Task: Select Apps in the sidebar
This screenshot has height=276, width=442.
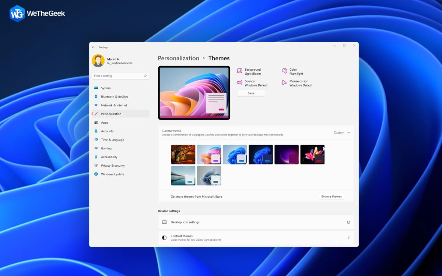Action: tap(120, 123)
